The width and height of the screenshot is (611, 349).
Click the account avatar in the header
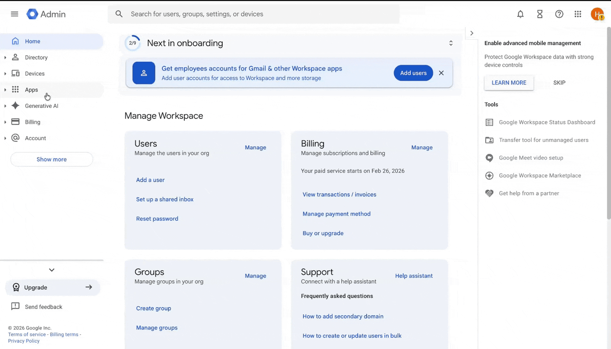tap(597, 14)
